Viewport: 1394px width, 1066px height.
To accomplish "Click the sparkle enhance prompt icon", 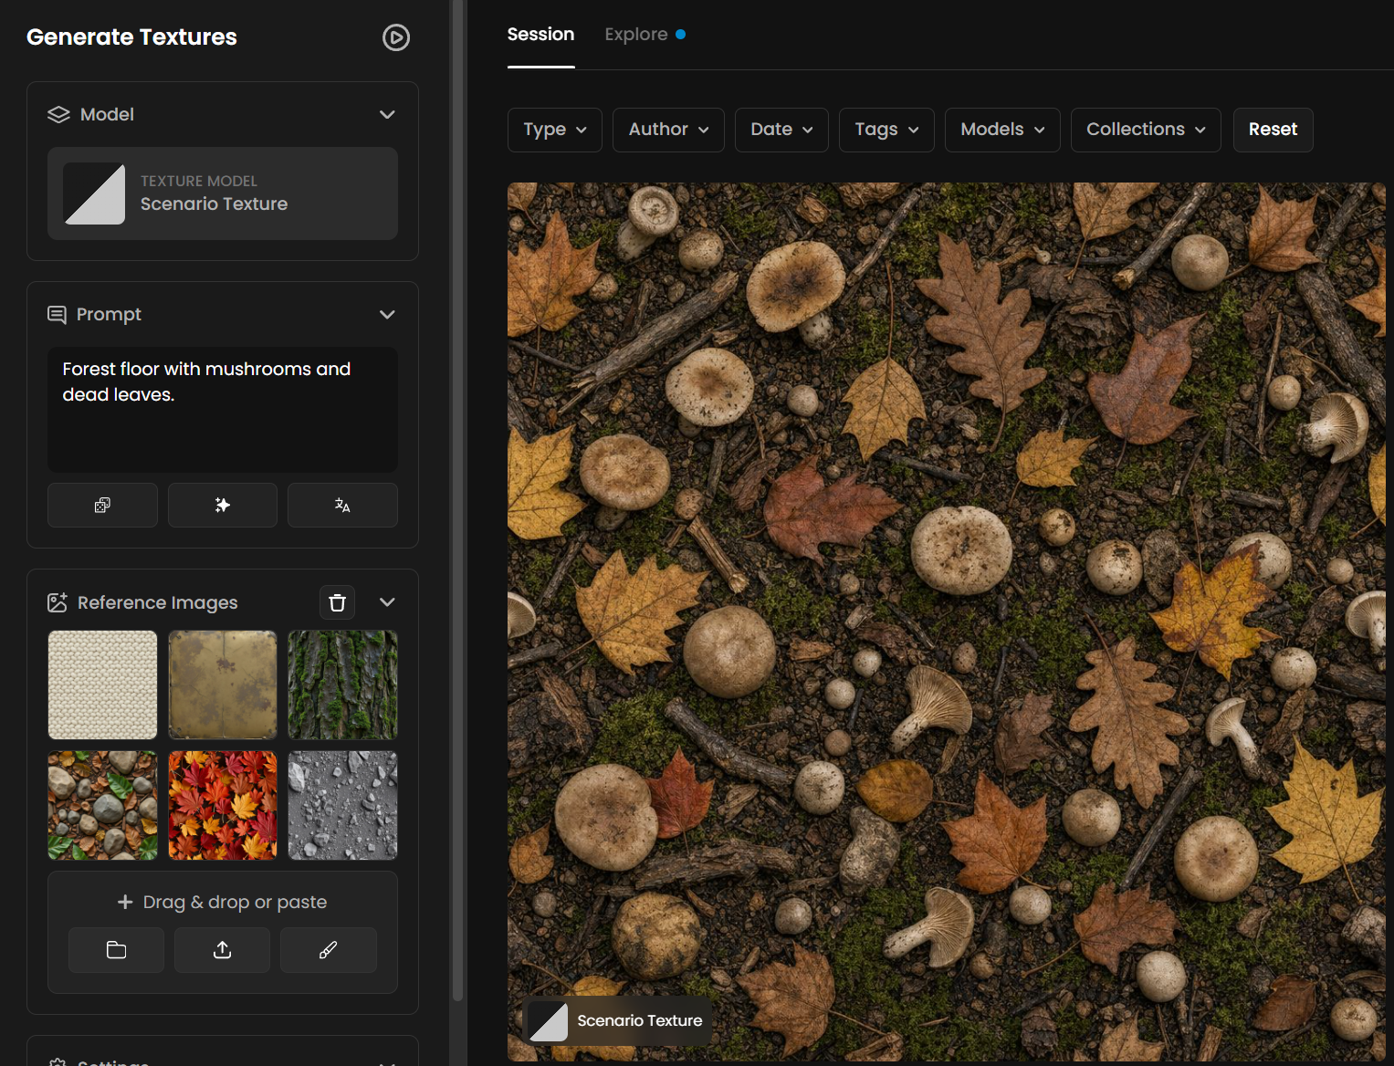I will click(x=223, y=505).
